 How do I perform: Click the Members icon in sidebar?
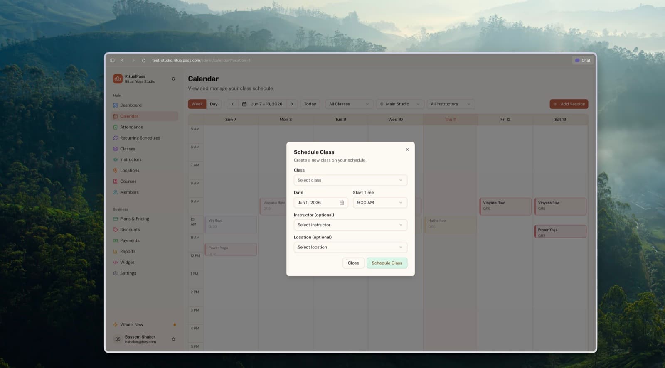(x=116, y=192)
